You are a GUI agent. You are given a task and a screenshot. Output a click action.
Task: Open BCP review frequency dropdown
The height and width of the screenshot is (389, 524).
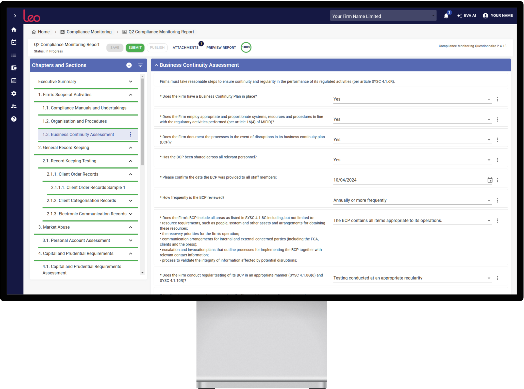[489, 200]
